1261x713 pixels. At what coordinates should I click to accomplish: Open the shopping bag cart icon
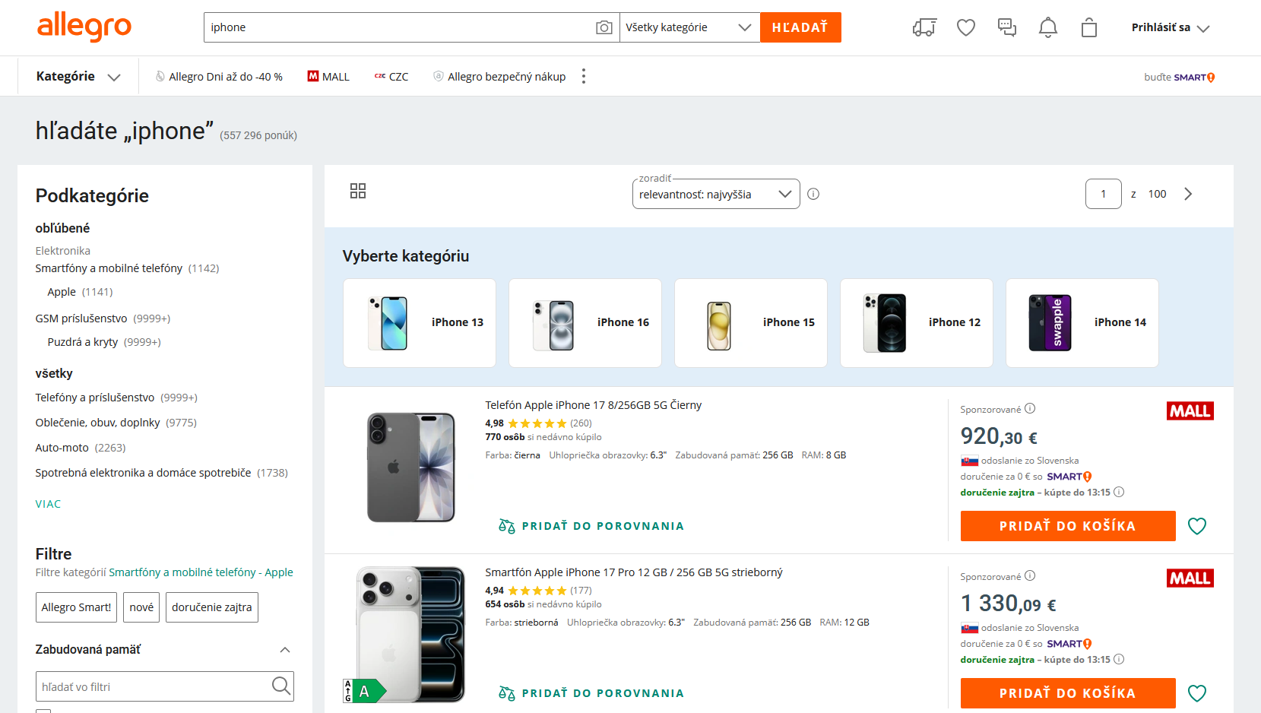(1089, 27)
